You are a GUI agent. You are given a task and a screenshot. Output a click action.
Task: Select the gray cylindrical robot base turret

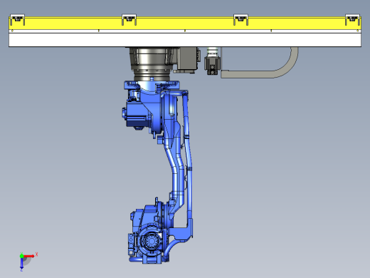(x=152, y=63)
